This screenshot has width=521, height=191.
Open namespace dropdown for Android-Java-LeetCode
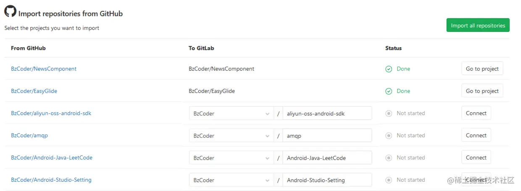point(231,158)
